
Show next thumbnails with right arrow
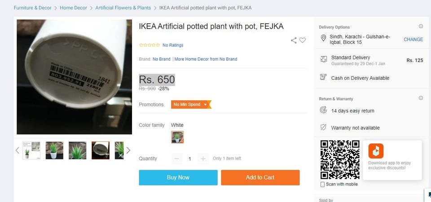(128, 150)
